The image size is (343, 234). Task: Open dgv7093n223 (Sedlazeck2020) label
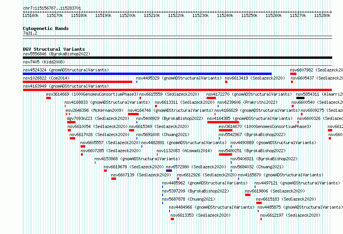pyautogui.click(x=98, y=118)
